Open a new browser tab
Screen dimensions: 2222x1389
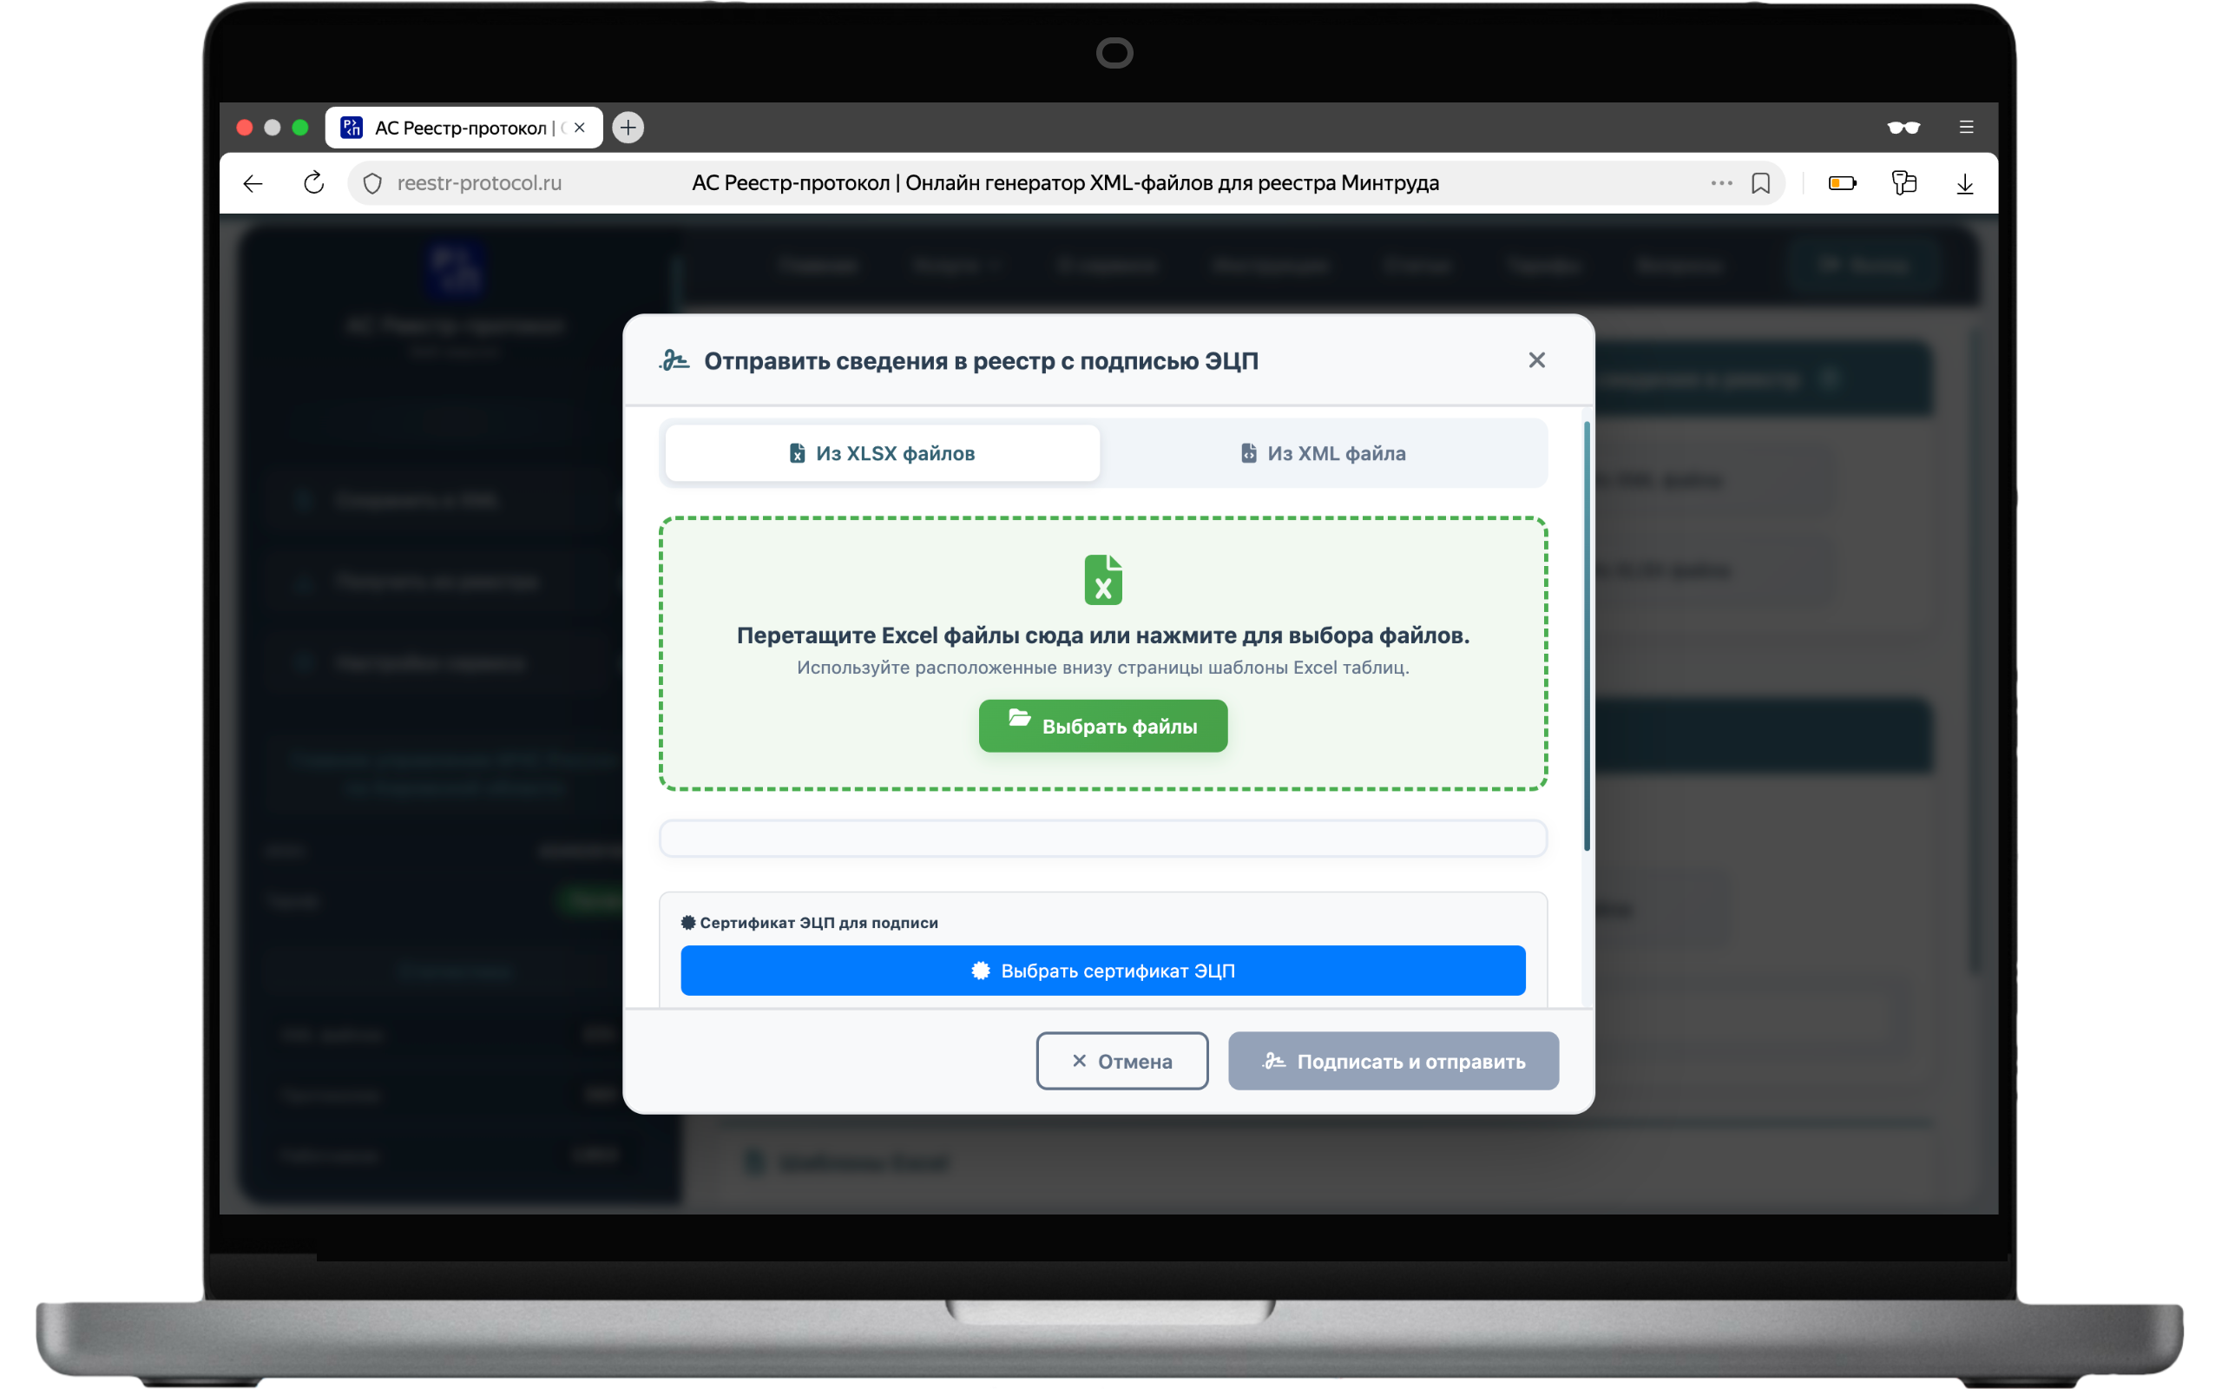[x=628, y=128]
